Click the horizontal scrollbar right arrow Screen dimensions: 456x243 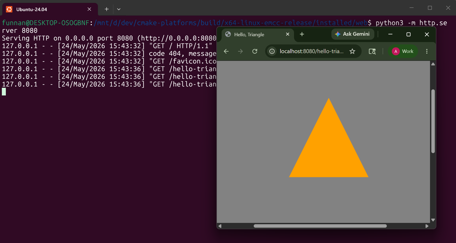point(427,226)
